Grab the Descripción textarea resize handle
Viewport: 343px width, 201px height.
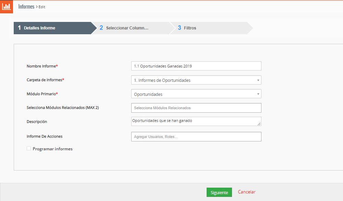pyautogui.click(x=259, y=124)
